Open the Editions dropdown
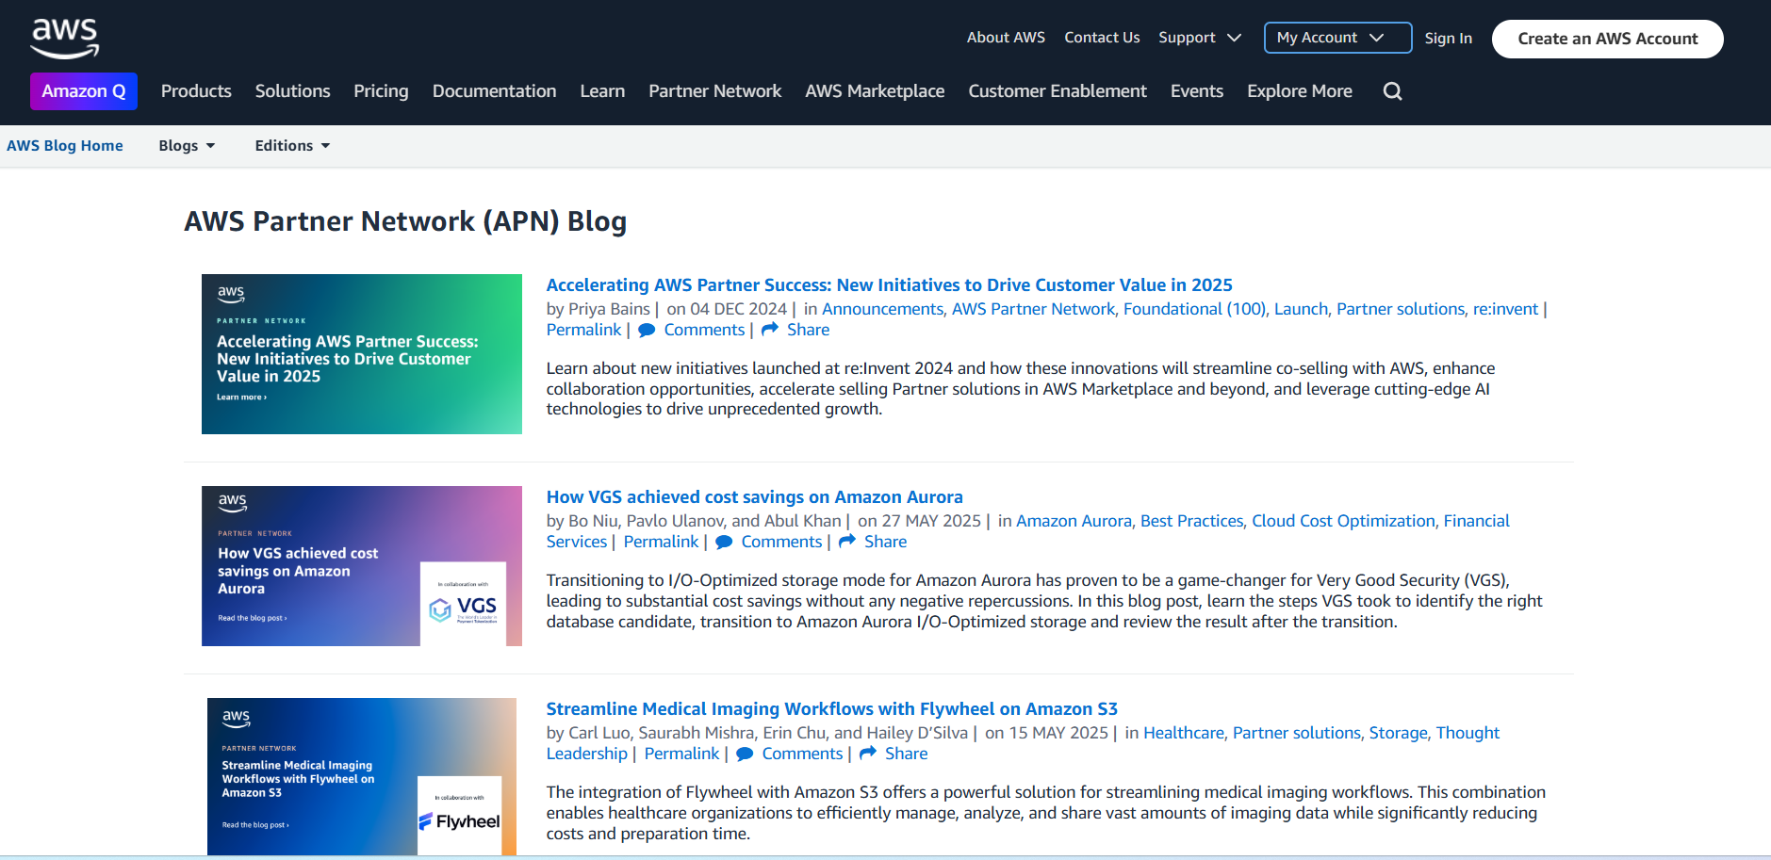1771x860 pixels. pyautogui.click(x=292, y=146)
